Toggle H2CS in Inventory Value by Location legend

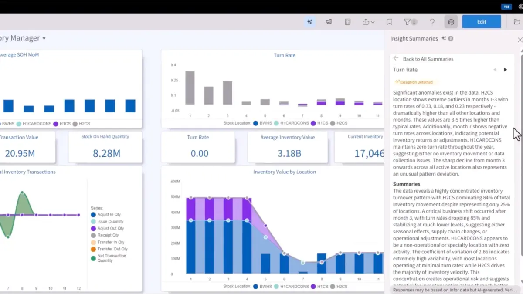click(339, 287)
